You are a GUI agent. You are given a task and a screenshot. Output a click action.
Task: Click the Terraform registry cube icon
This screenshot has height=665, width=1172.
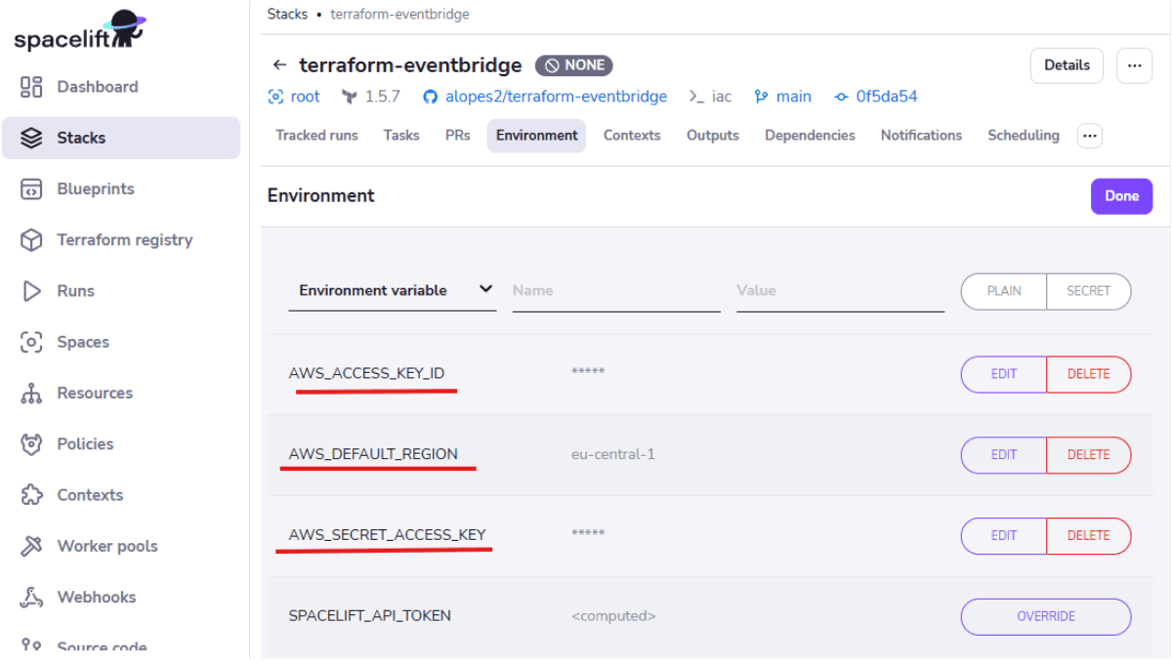click(x=31, y=240)
